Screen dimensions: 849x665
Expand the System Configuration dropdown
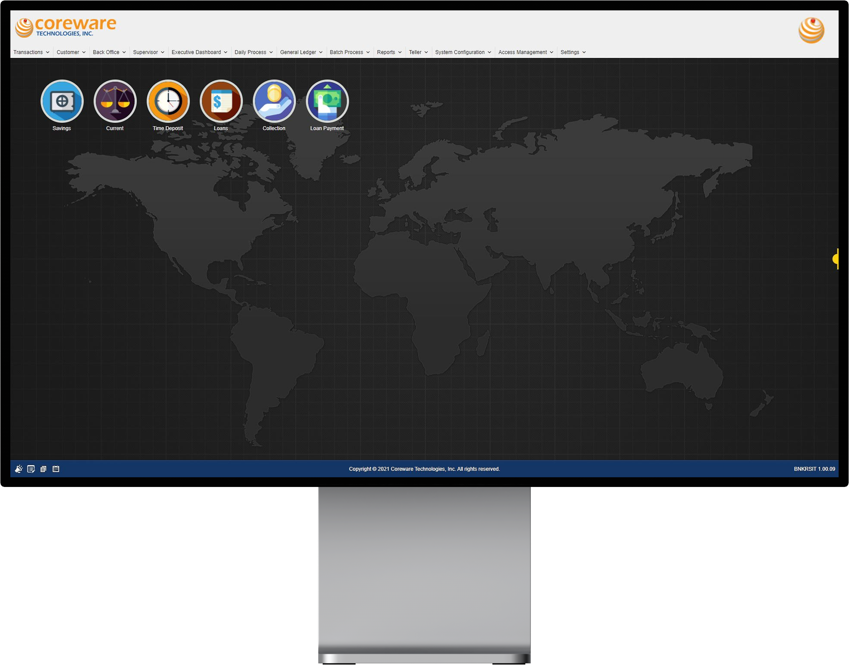pyautogui.click(x=463, y=52)
